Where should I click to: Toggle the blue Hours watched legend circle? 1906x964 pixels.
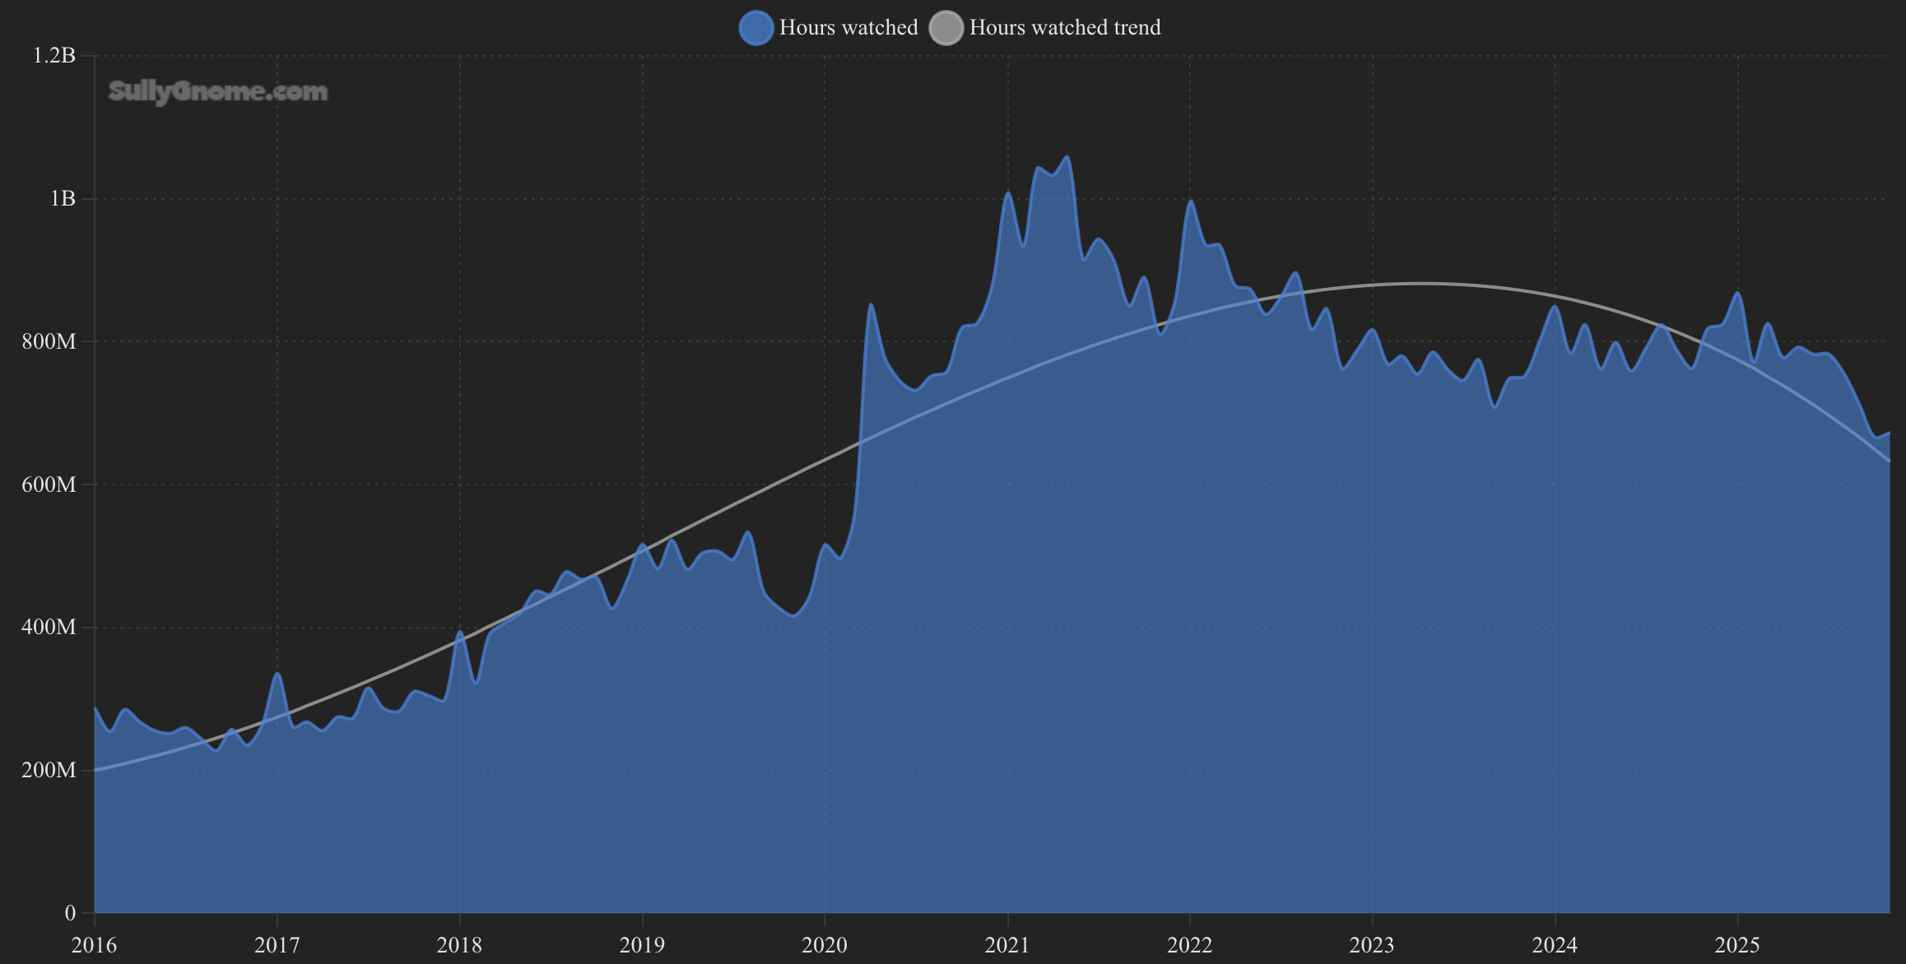click(755, 28)
